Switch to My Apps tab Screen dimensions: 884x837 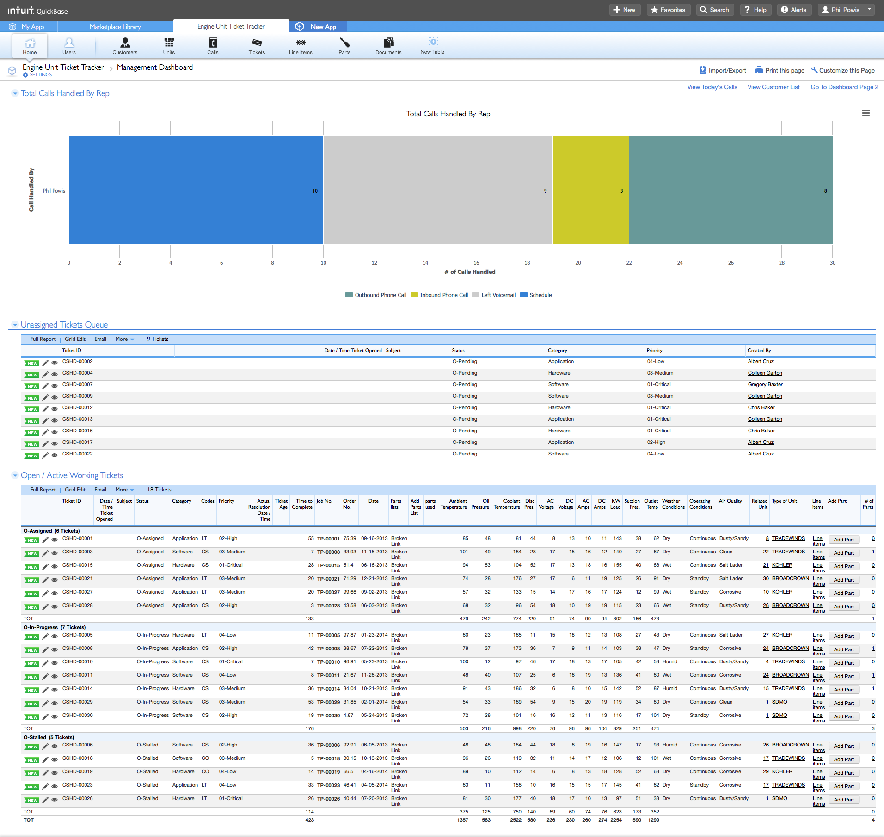click(28, 27)
